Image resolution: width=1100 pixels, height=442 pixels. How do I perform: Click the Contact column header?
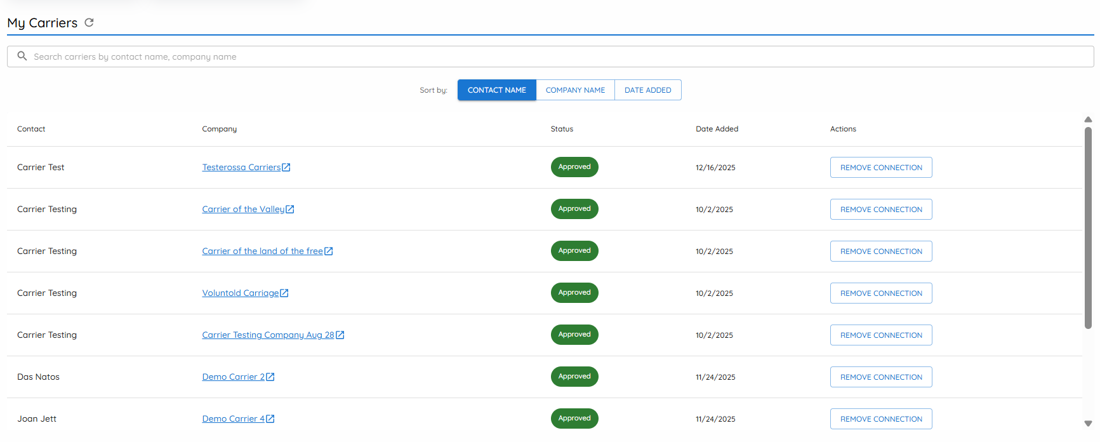[x=31, y=129]
